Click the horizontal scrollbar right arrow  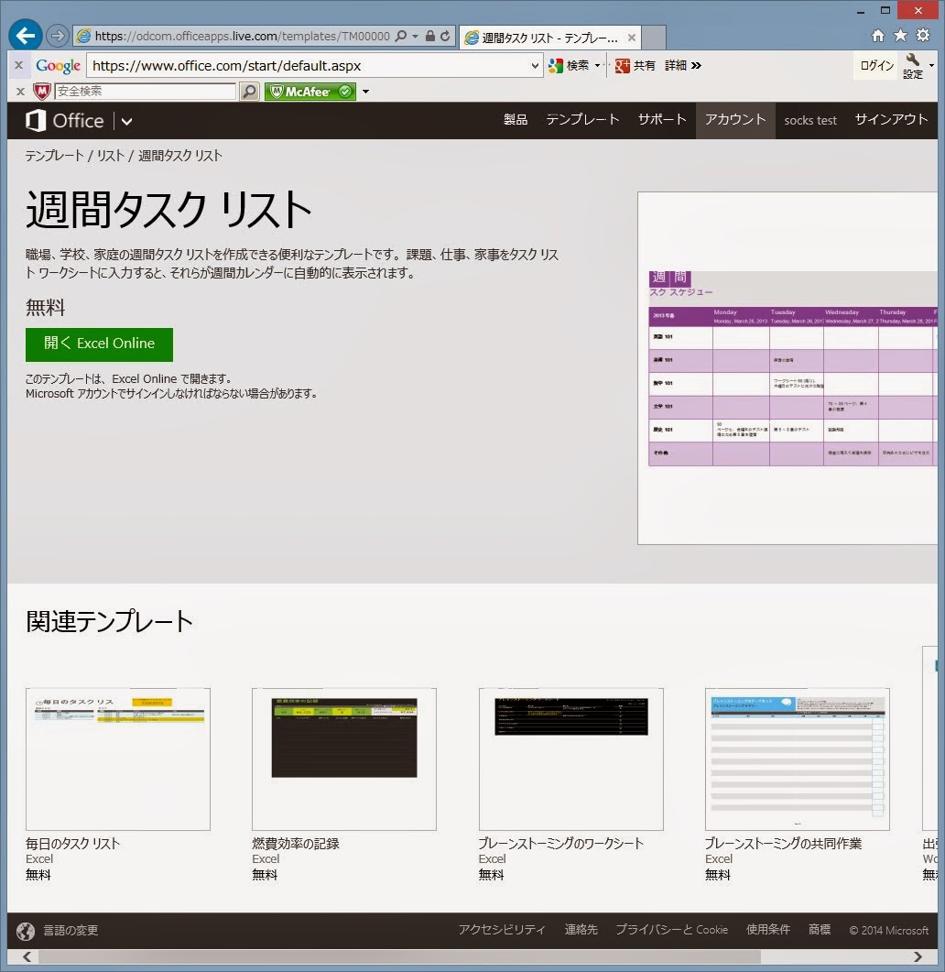[x=918, y=956]
